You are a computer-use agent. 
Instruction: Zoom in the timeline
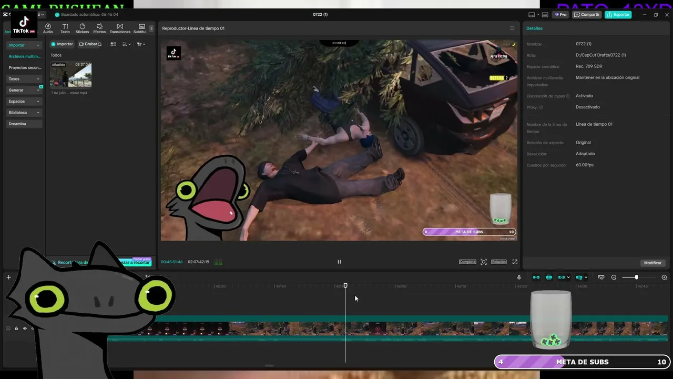click(x=664, y=277)
